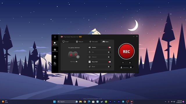Open the clock and date panel

pos(179,102)
